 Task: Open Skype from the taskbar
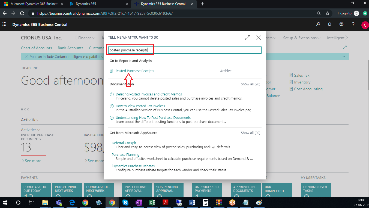[x=125, y=203]
